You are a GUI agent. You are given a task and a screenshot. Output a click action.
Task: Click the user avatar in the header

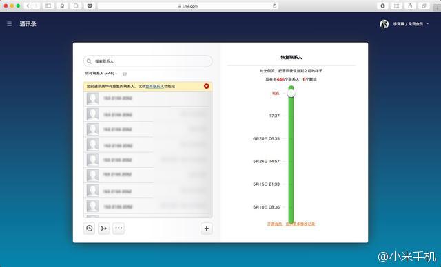coord(384,24)
